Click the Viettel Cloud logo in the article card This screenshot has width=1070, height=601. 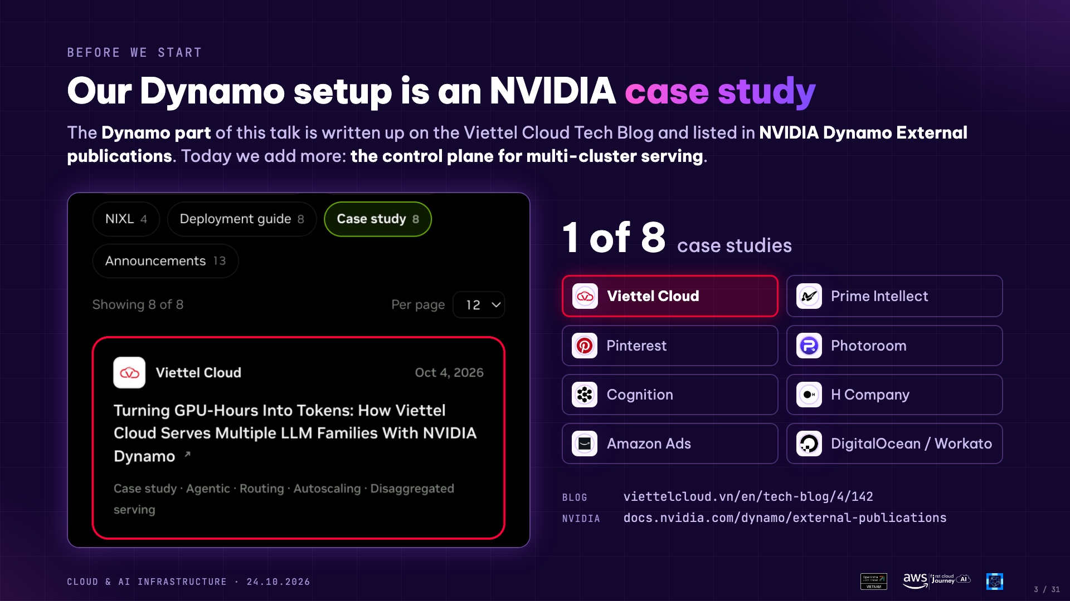coord(129,372)
